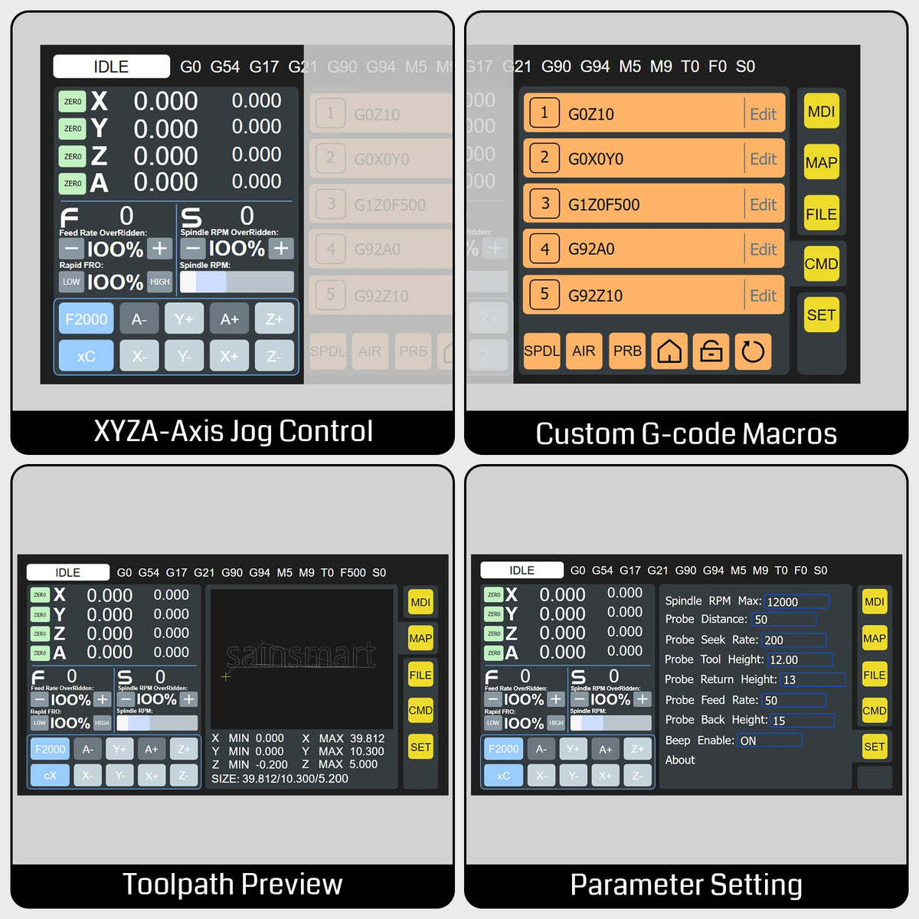Screen dimensions: 919x919
Task: Zero the Z axis in Jog Control panel
Action: 73,156
